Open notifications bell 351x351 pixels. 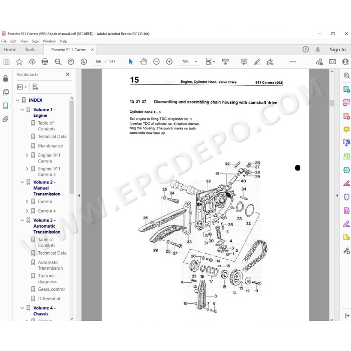[x=317, y=50]
